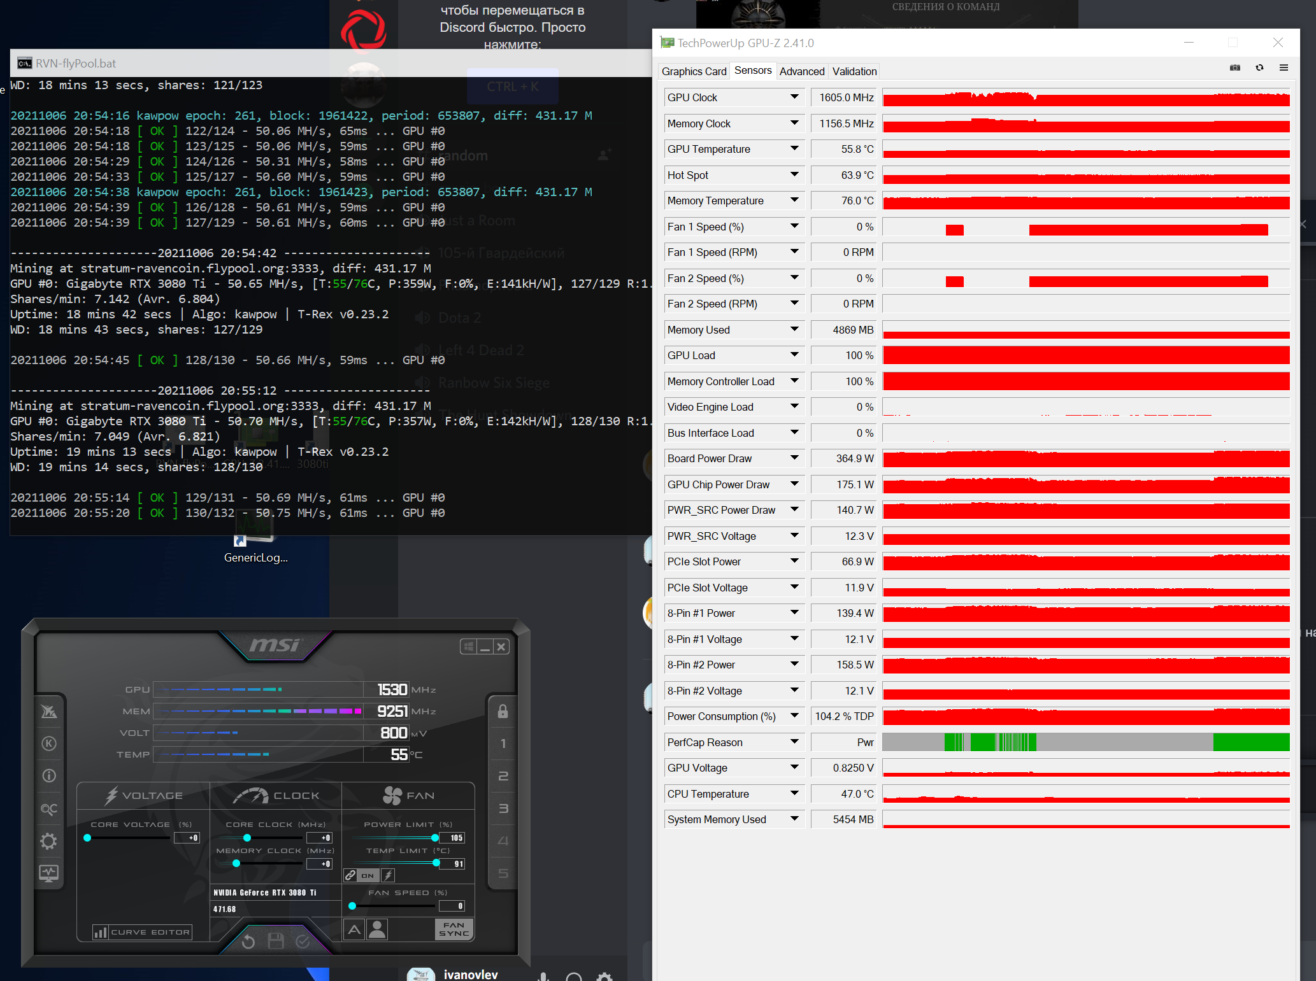This screenshot has height=981, width=1316.
Task: Open the Memory Temperature sensor dropdown
Action: click(x=794, y=200)
